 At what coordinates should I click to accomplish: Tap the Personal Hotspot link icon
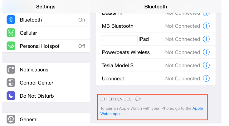(11, 46)
